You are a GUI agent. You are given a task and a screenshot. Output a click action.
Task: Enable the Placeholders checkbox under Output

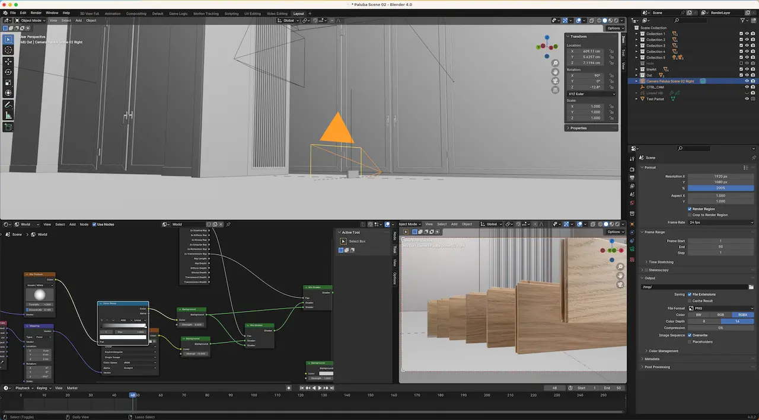tap(690, 342)
